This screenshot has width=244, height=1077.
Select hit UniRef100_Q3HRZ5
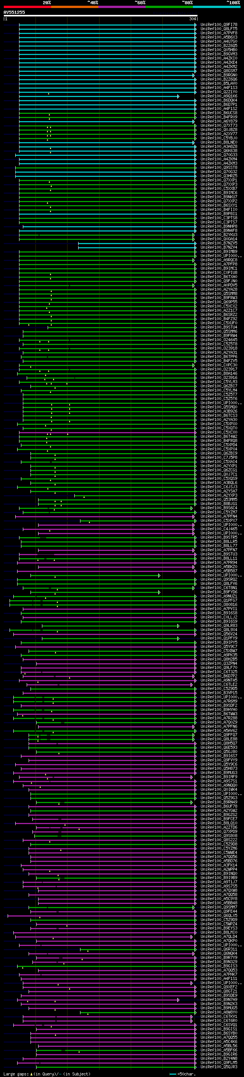click(219, 176)
